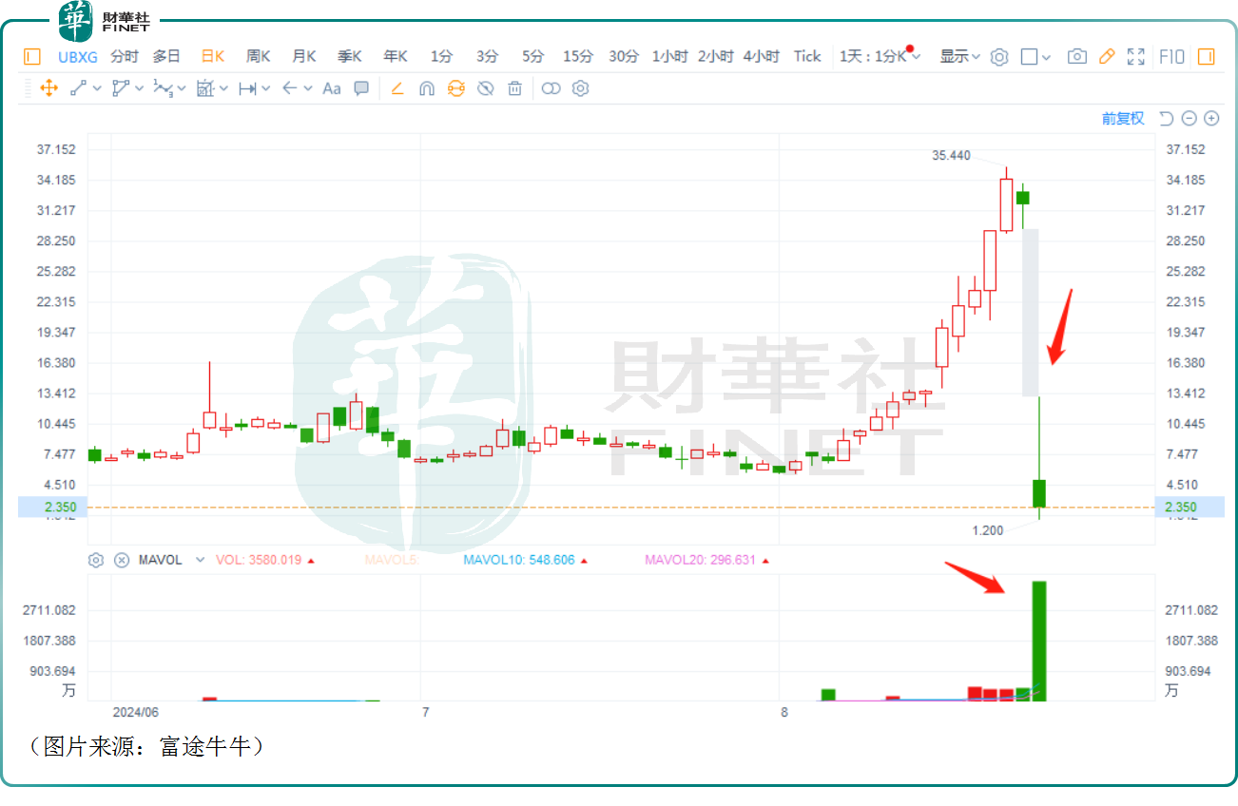This screenshot has width=1238, height=806.
Task: Open the line tool dropdown arrow
Action: tap(97, 88)
